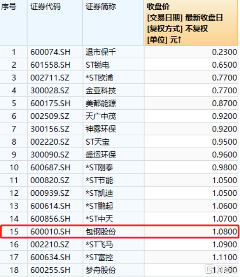The width and height of the screenshot is (240, 277).
Task: Click closing price 1.0600
Action: coord(224,206)
